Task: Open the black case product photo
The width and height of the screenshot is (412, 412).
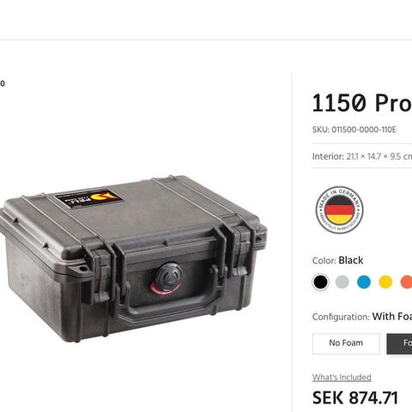Action: (133, 259)
